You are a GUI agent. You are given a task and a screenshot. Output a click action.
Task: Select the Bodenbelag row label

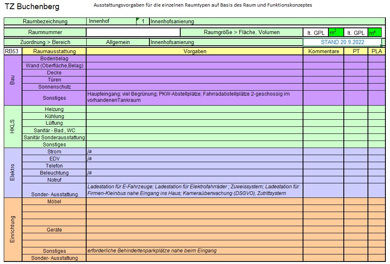tap(54, 59)
